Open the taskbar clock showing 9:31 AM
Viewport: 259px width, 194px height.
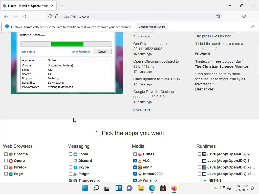click(241, 188)
